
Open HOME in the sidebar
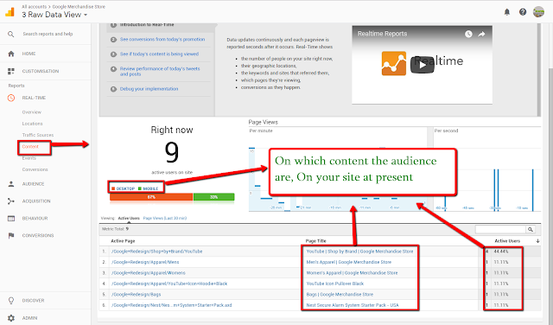(29, 54)
